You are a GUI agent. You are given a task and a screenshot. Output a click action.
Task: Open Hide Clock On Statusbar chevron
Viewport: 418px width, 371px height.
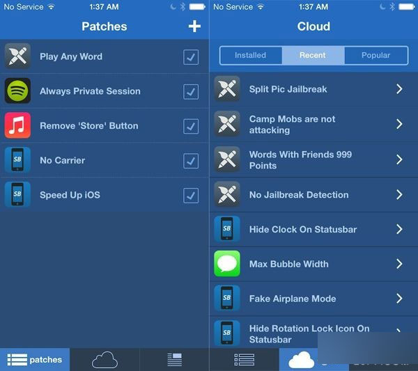[399, 229]
